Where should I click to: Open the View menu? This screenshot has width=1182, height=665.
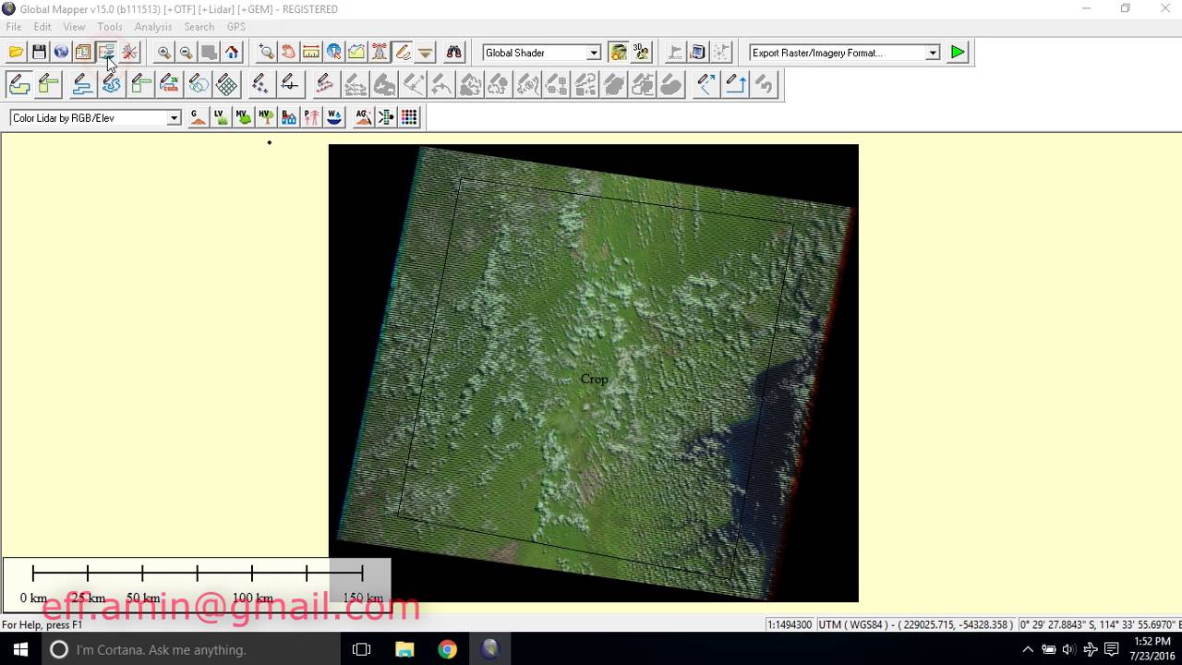pos(74,27)
